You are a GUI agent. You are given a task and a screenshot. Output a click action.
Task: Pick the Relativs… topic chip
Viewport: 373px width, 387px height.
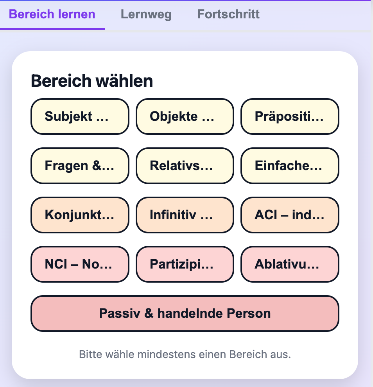click(185, 166)
